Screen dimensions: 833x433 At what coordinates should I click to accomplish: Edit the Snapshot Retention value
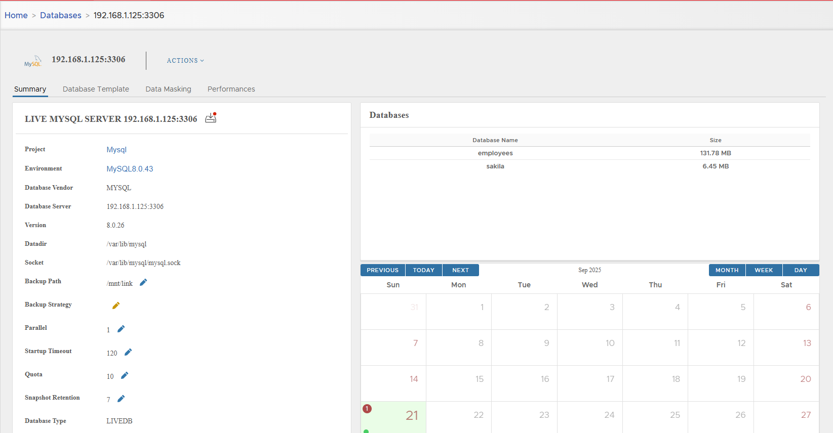tap(121, 399)
